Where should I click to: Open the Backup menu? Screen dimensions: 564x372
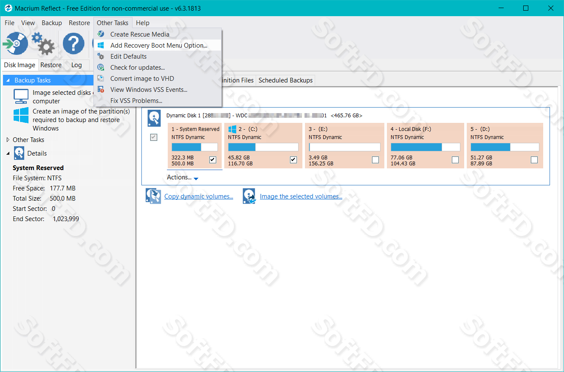click(x=52, y=23)
